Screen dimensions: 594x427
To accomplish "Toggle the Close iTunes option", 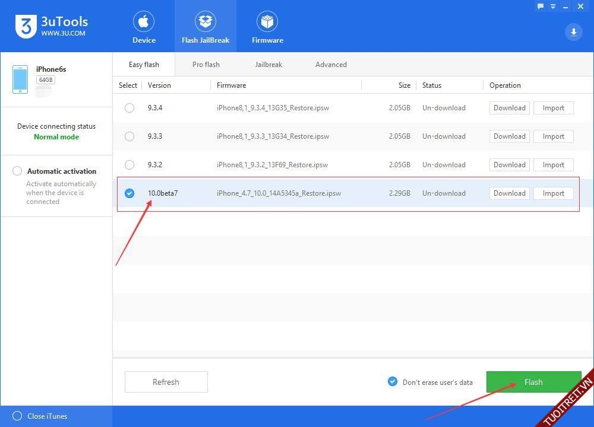I will pyautogui.click(x=17, y=416).
